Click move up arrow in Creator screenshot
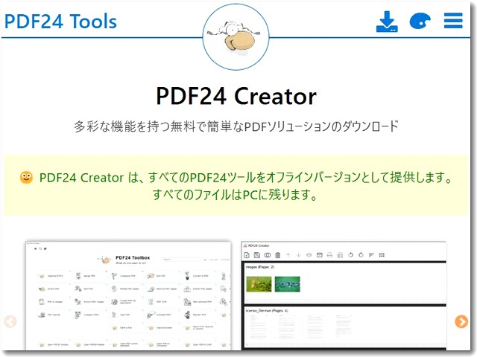This screenshot has width=477, height=357. coord(288,255)
